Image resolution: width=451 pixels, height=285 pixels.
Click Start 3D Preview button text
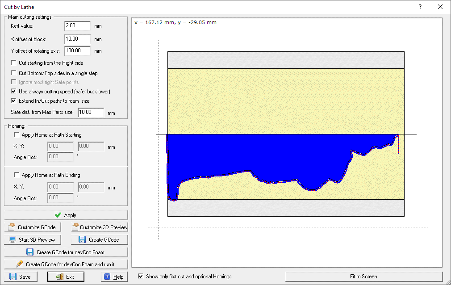click(x=37, y=240)
